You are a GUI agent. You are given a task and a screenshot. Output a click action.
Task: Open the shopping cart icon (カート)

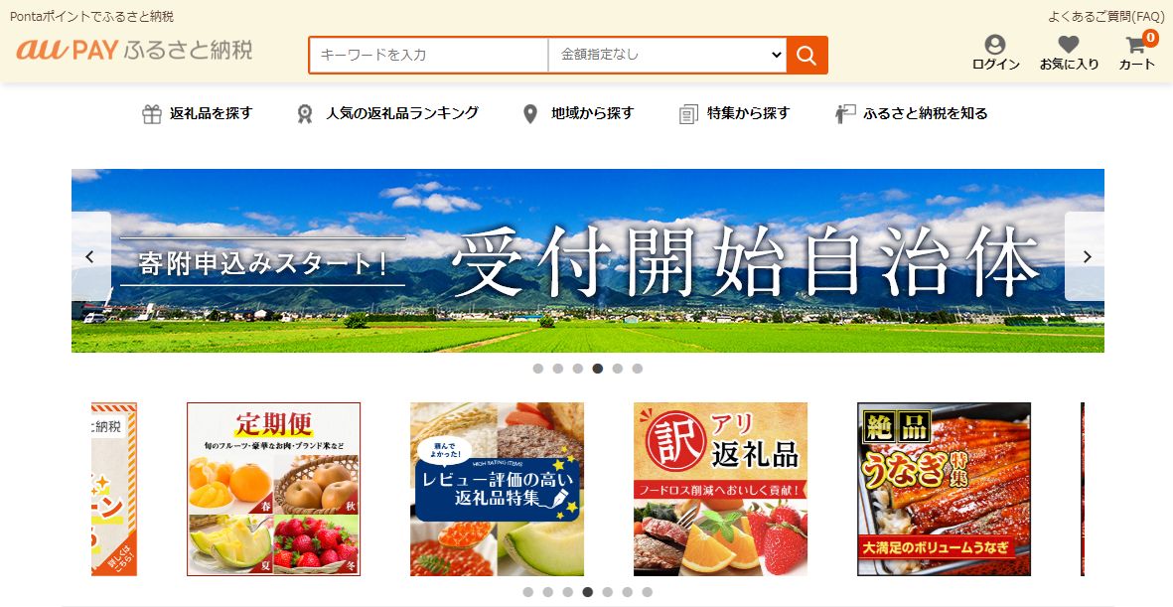(x=1136, y=45)
